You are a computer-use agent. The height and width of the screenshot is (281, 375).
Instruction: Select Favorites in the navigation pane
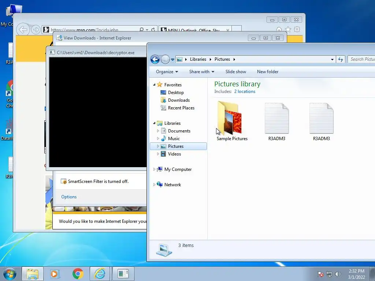click(173, 85)
